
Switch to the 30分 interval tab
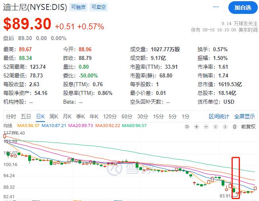pyautogui.click(x=142, y=116)
